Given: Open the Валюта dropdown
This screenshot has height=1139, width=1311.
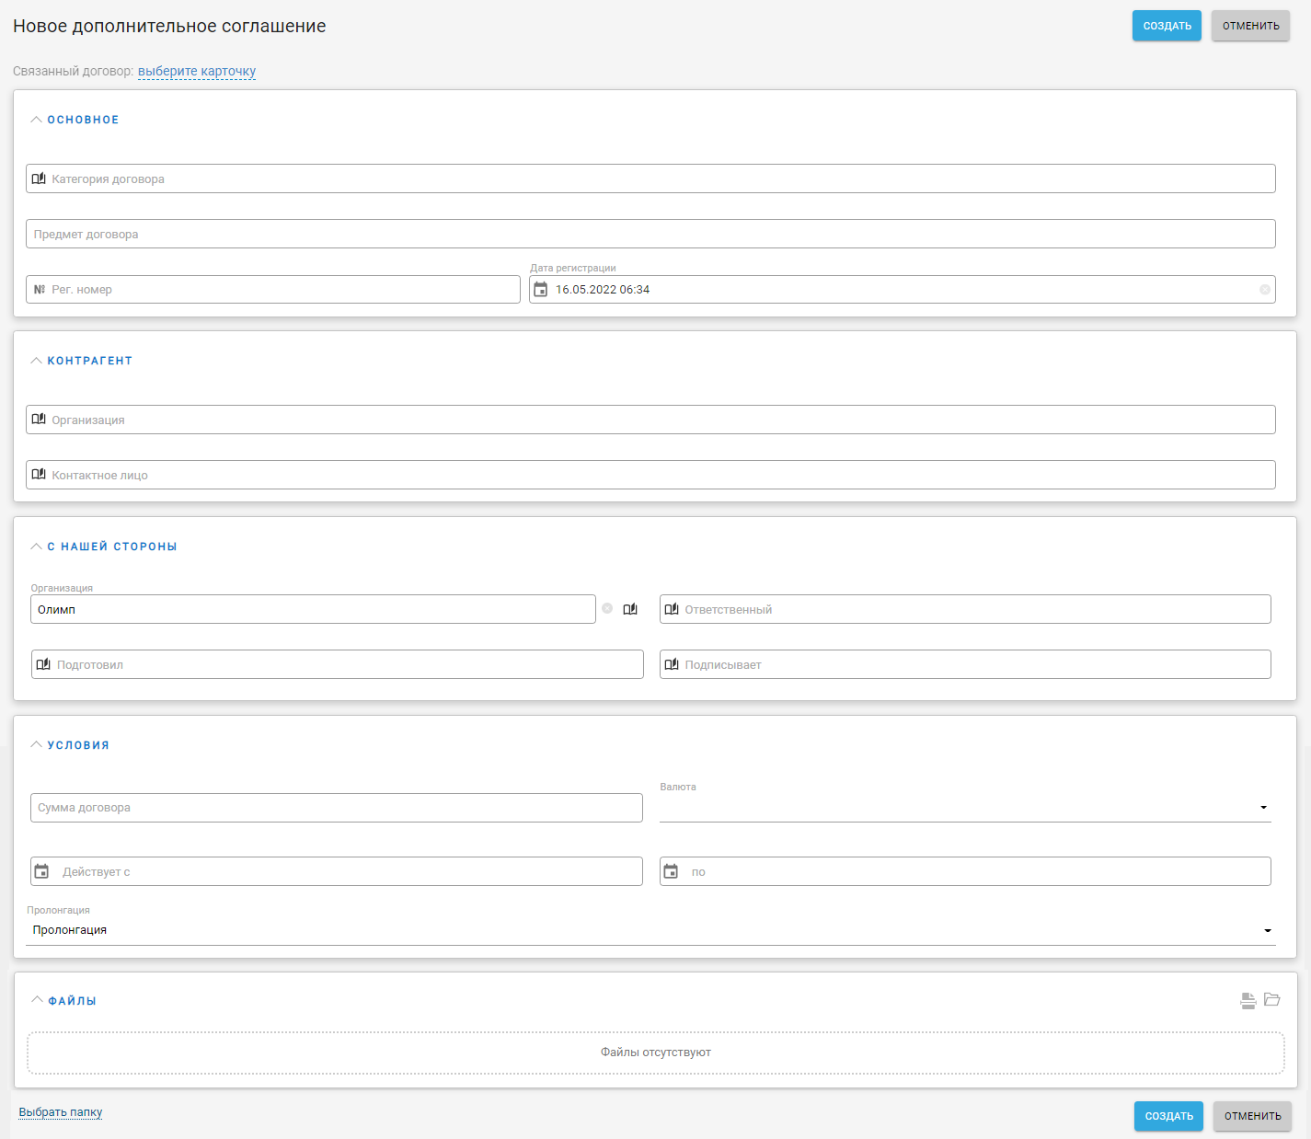Looking at the screenshot, I should coord(965,808).
